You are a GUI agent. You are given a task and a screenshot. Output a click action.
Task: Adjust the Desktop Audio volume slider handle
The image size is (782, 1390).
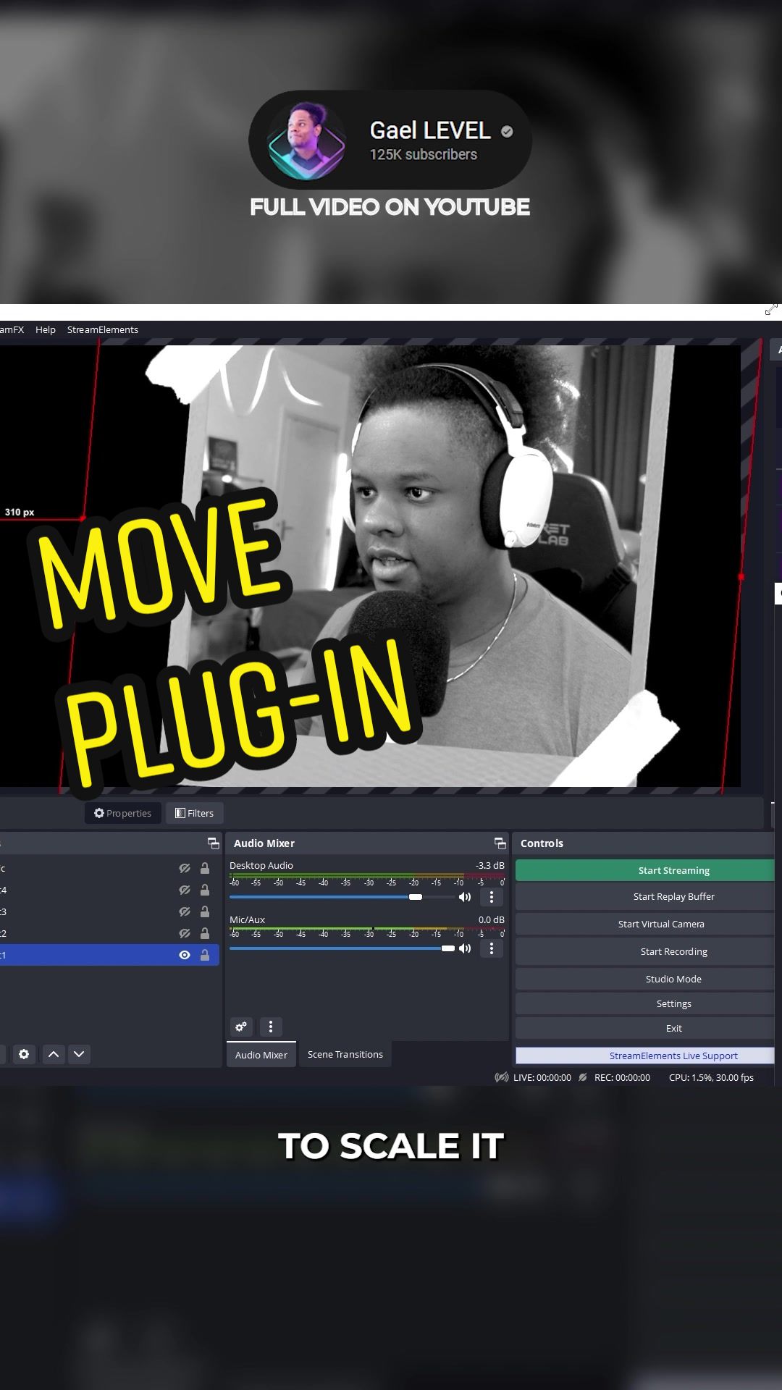tap(416, 897)
